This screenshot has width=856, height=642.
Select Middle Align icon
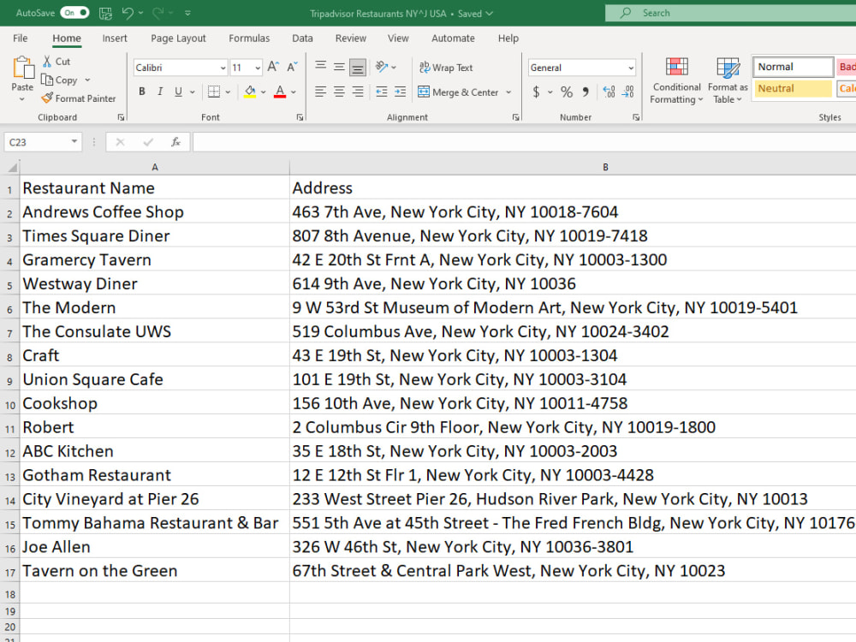tap(339, 67)
